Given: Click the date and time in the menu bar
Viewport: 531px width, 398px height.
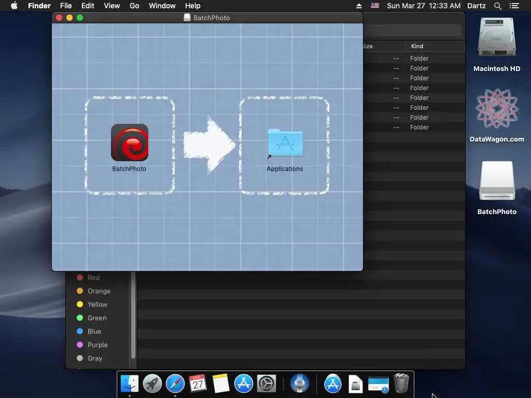Looking at the screenshot, I should [424, 6].
